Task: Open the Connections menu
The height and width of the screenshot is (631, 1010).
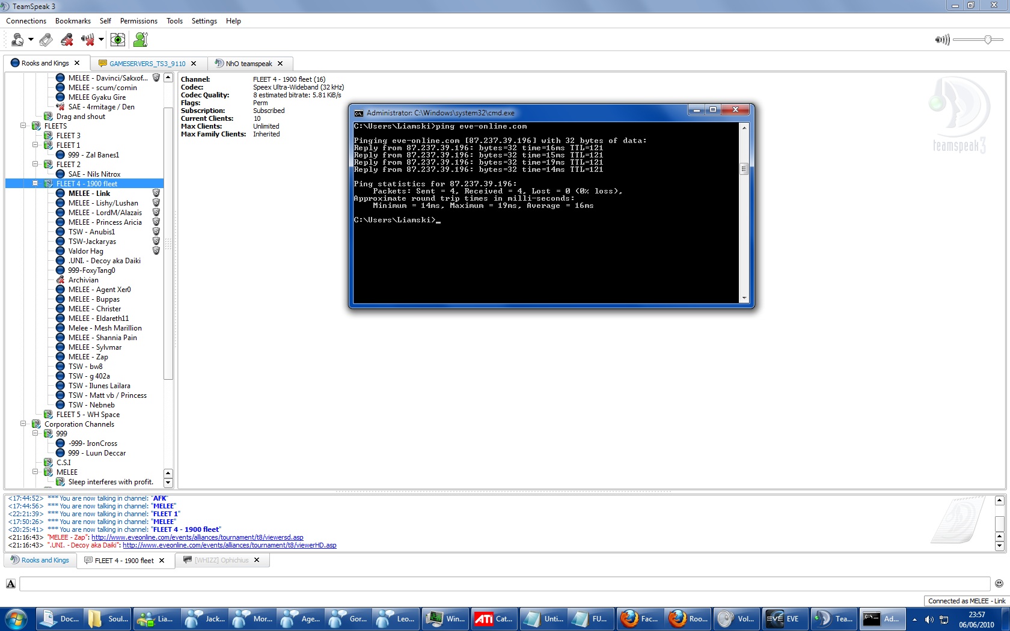Action: 26,21
